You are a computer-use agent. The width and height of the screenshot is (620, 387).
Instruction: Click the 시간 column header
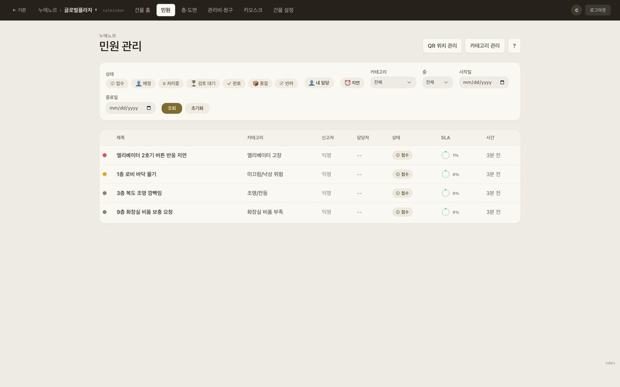pos(490,138)
